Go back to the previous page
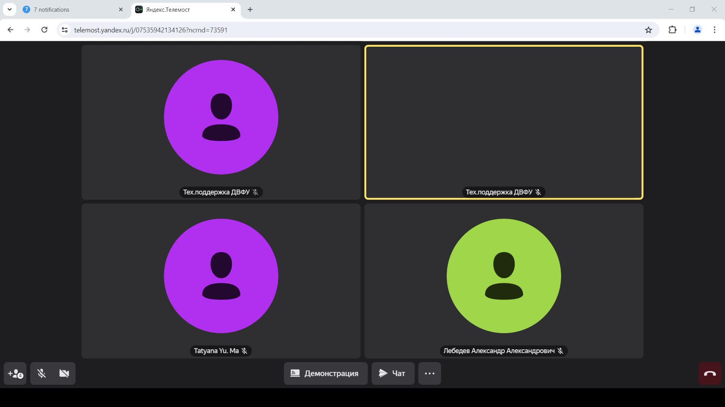 pyautogui.click(x=11, y=30)
